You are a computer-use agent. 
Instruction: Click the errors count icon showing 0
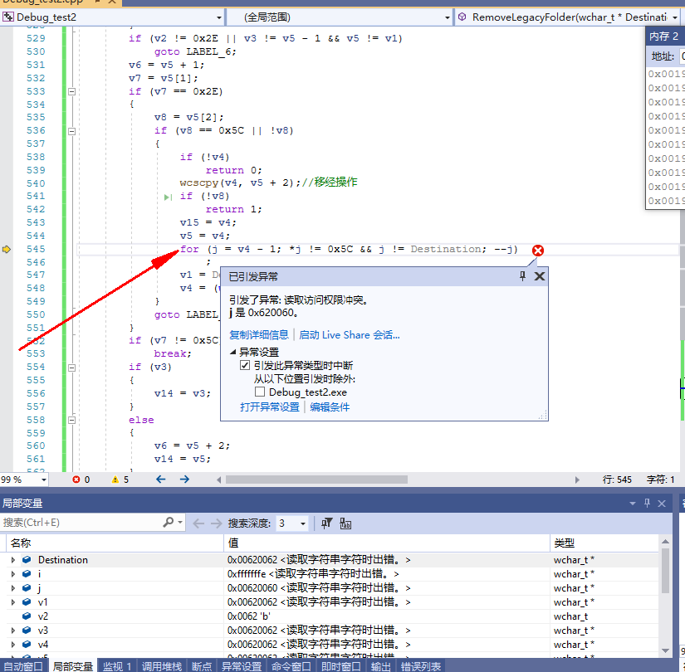tap(76, 480)
